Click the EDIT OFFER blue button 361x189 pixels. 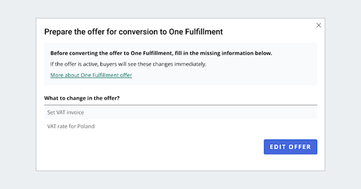[290, 147]
